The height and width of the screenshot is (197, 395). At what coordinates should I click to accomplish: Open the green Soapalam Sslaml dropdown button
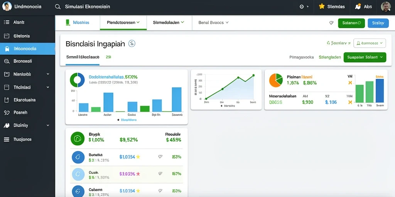point(365,57)
